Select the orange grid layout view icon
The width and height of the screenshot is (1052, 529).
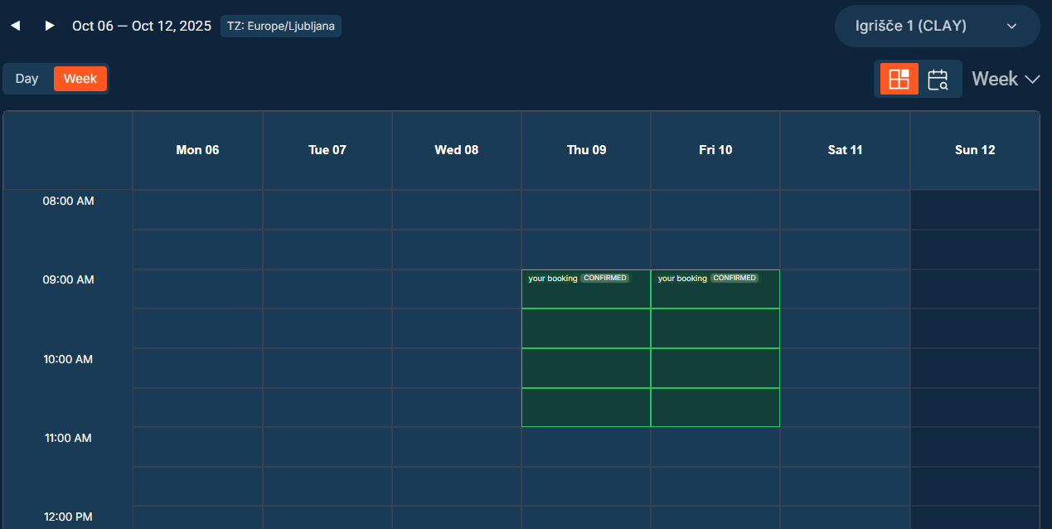[x=899, y=78]
